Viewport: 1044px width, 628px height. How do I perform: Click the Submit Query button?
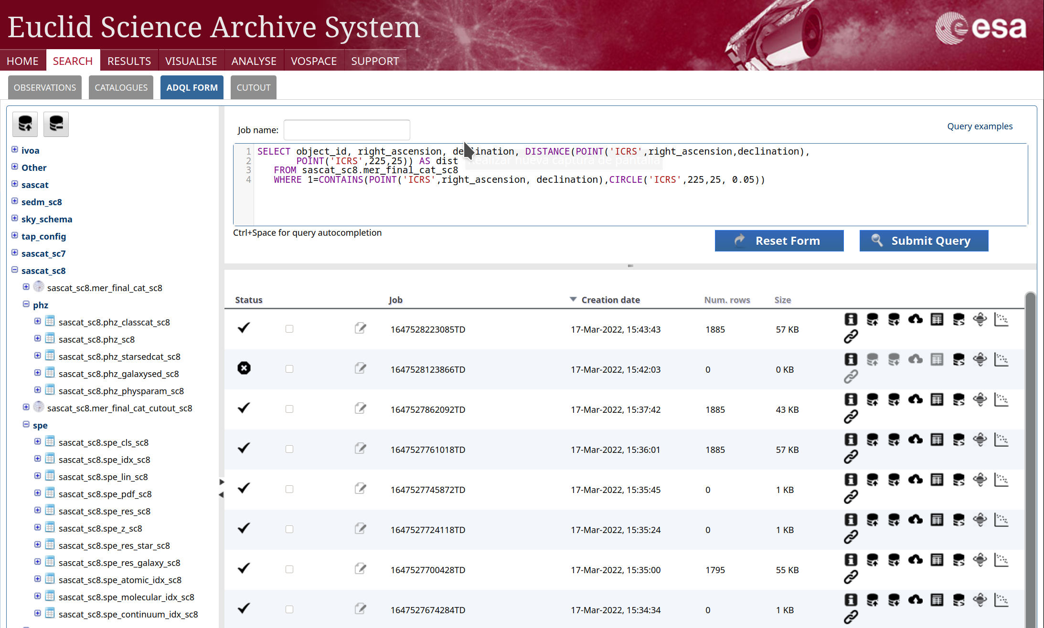pos(924,241)
